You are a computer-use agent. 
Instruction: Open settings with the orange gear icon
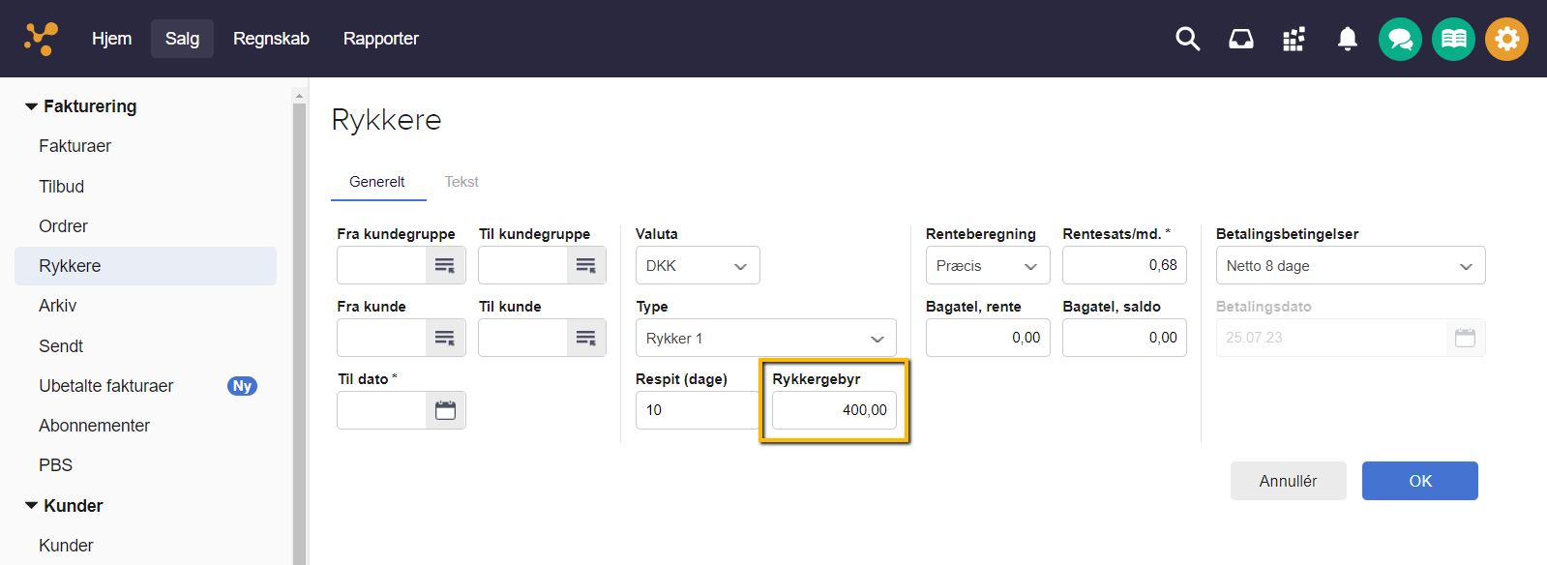(x=1506, y=40)
